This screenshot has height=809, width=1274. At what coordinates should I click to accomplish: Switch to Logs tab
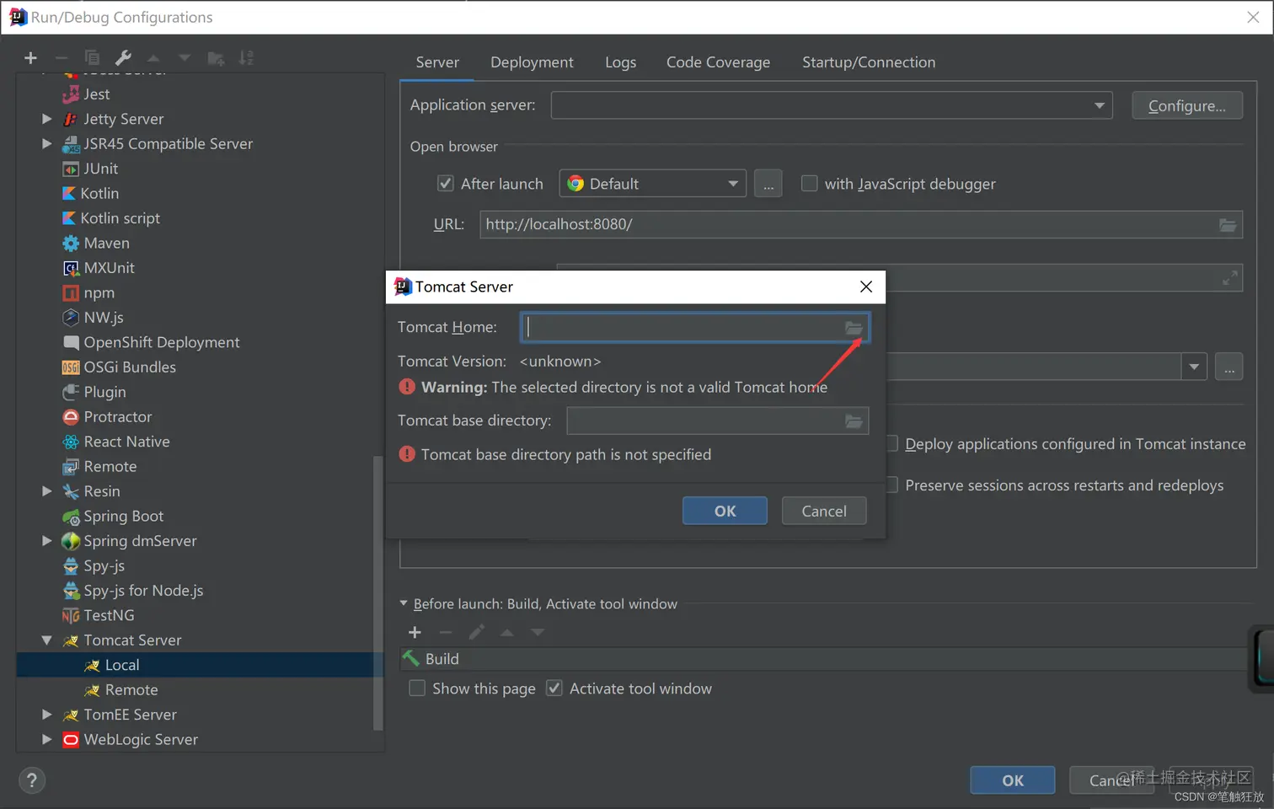620,62
